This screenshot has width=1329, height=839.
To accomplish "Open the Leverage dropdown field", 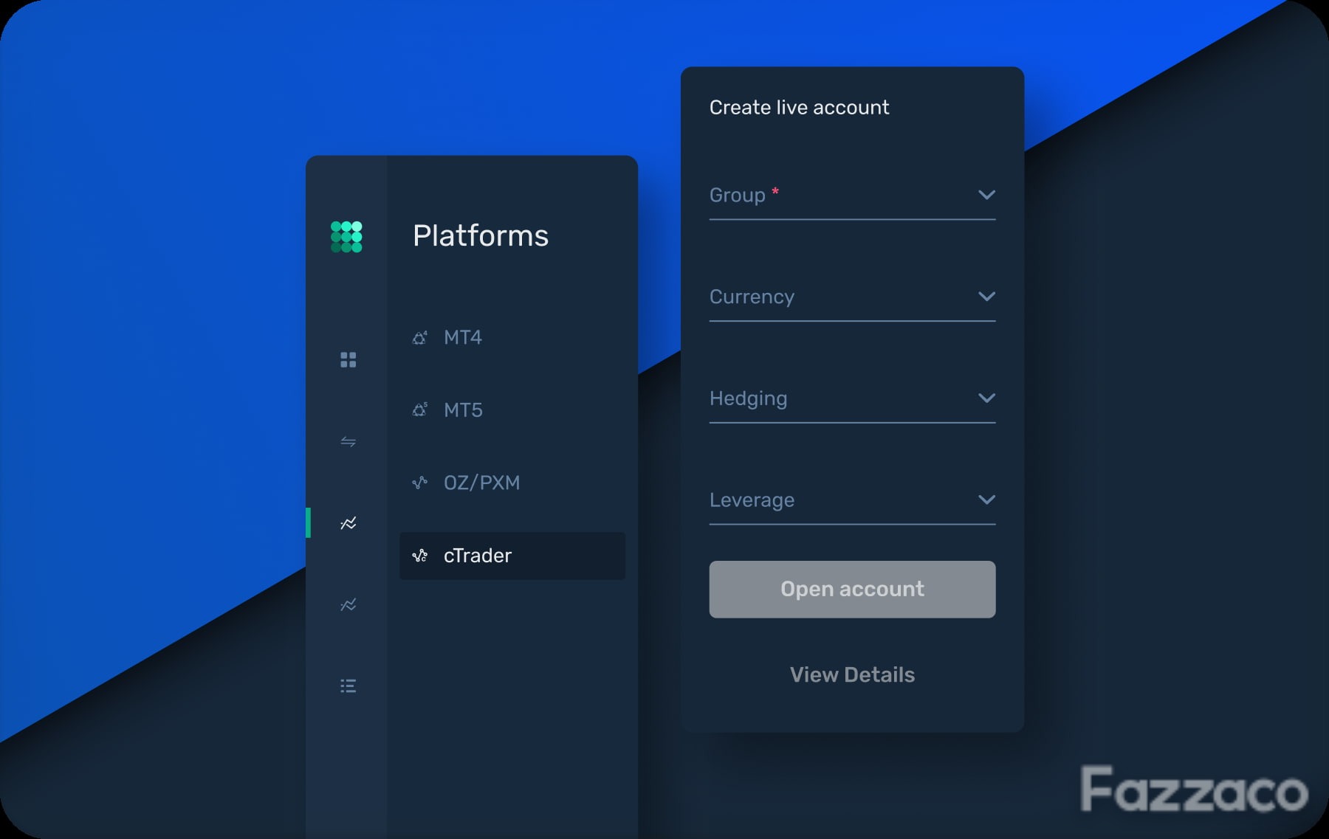I will [x=852, y=501].
